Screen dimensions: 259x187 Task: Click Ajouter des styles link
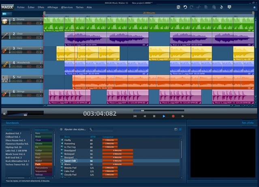(75, 129)
